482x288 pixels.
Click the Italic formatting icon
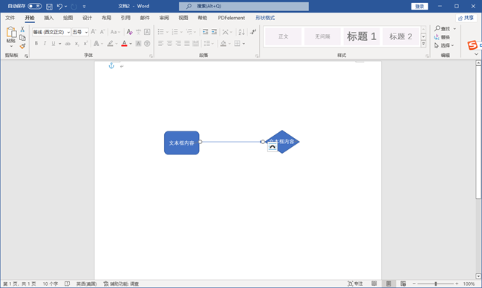(x=45, y=44)
